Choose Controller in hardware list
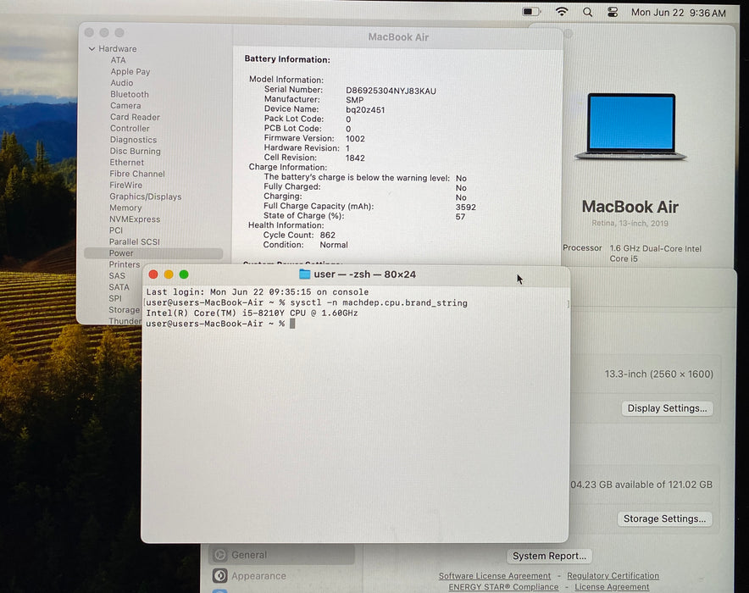This screenshot has height=593, width=749. click(x=130, y=129)
